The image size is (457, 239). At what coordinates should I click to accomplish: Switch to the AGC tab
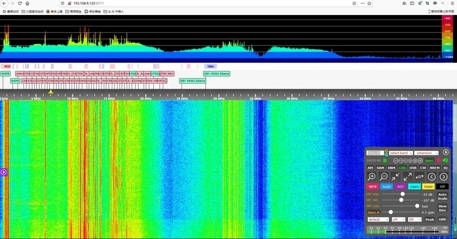401,186
